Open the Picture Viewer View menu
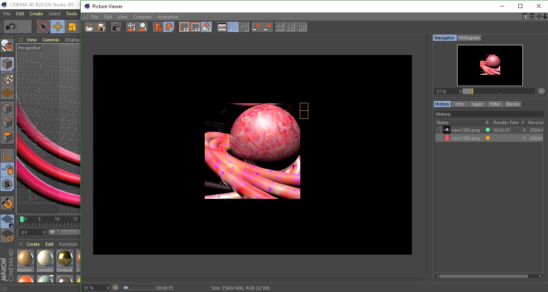 tap(122, 17)
